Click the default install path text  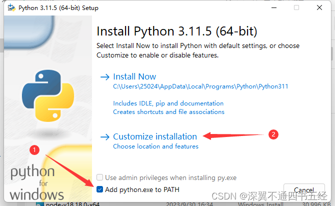click(200, 86)
